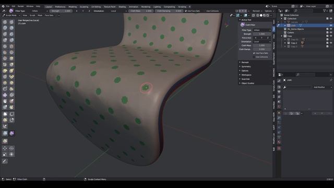Hide the Cutters collection eye
334x188 pixels.
point(331,32)
